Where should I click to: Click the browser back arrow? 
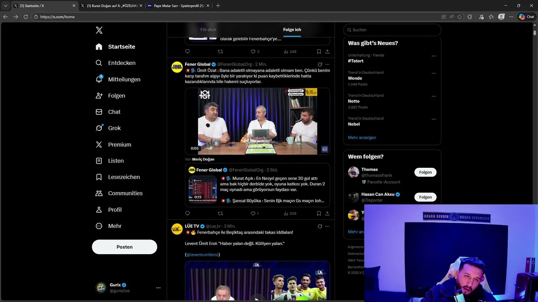pyautogui.click(x=5, y=17)
